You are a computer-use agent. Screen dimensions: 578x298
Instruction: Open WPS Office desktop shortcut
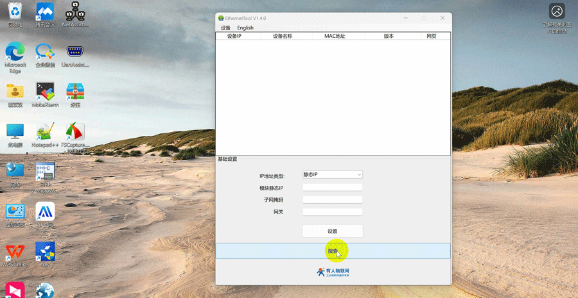14,252
